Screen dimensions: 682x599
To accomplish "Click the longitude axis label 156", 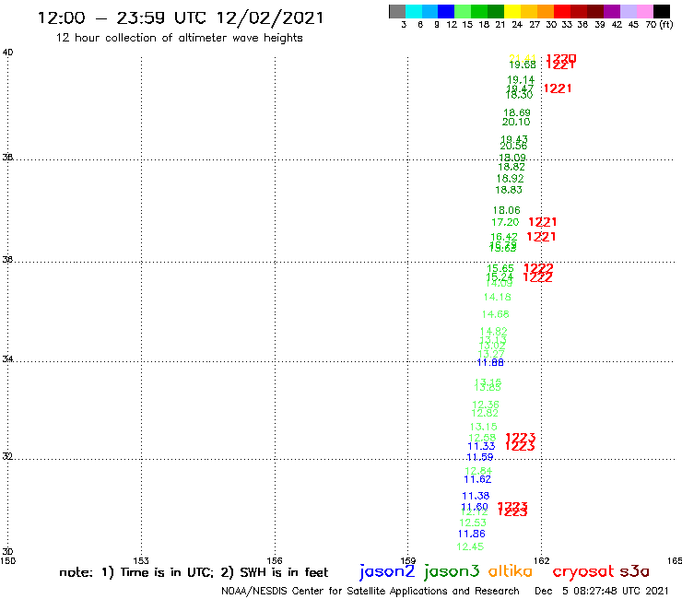I will point(275,561).
